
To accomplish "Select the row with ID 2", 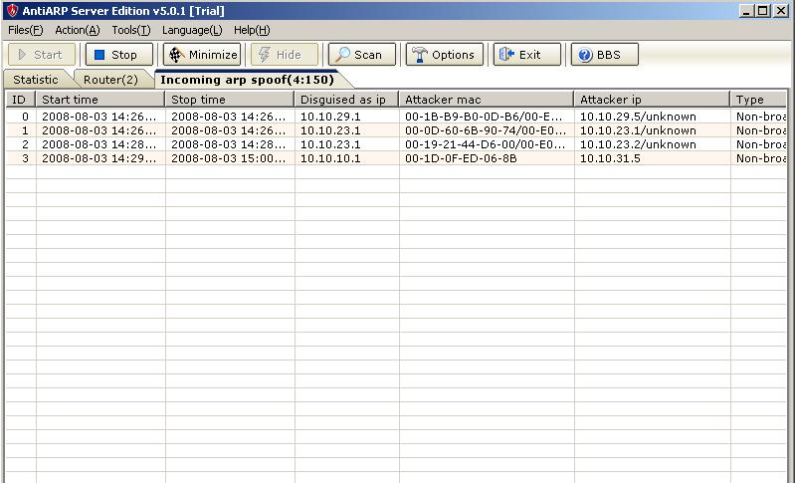I will pos(395,144).
